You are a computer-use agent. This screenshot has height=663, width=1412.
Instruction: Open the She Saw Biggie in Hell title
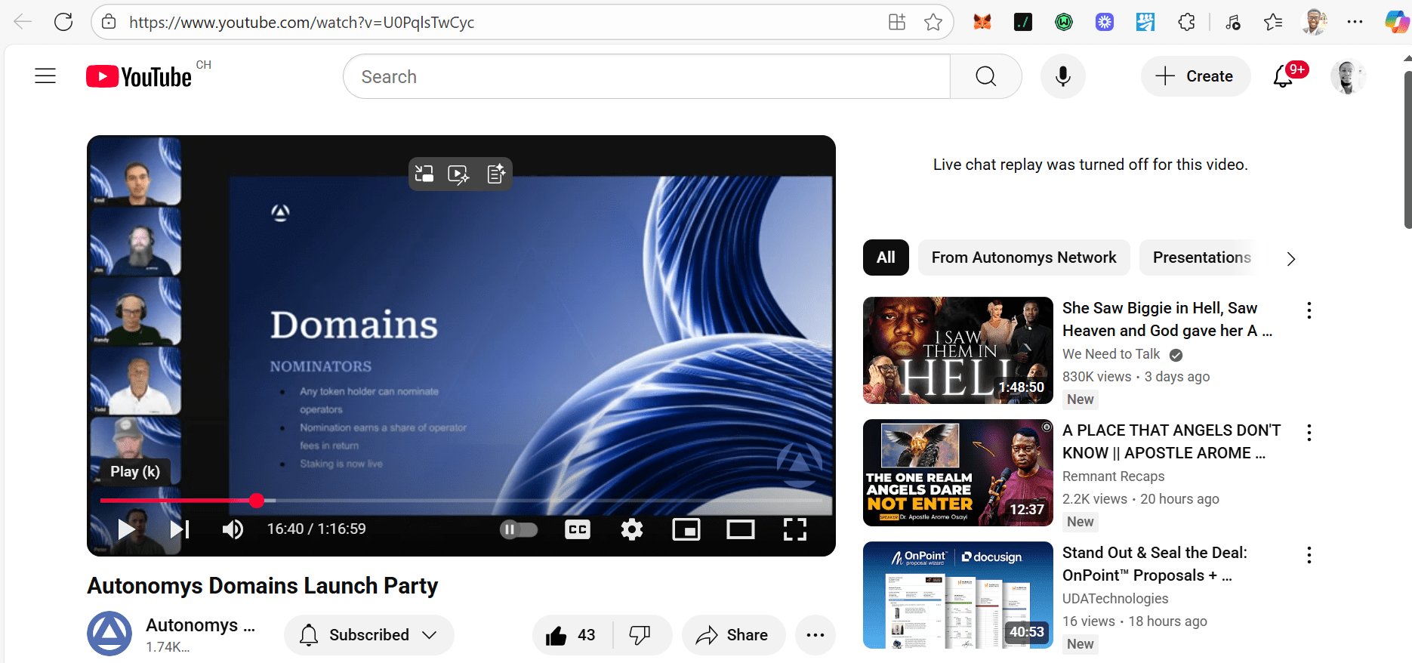[1167, 319]
